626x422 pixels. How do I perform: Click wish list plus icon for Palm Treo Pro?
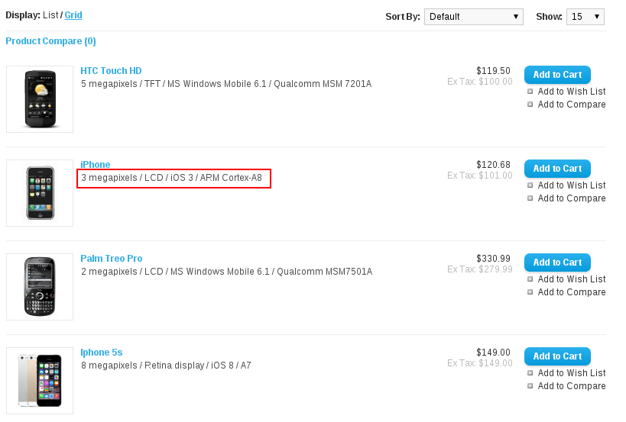[x=530, y=279]
